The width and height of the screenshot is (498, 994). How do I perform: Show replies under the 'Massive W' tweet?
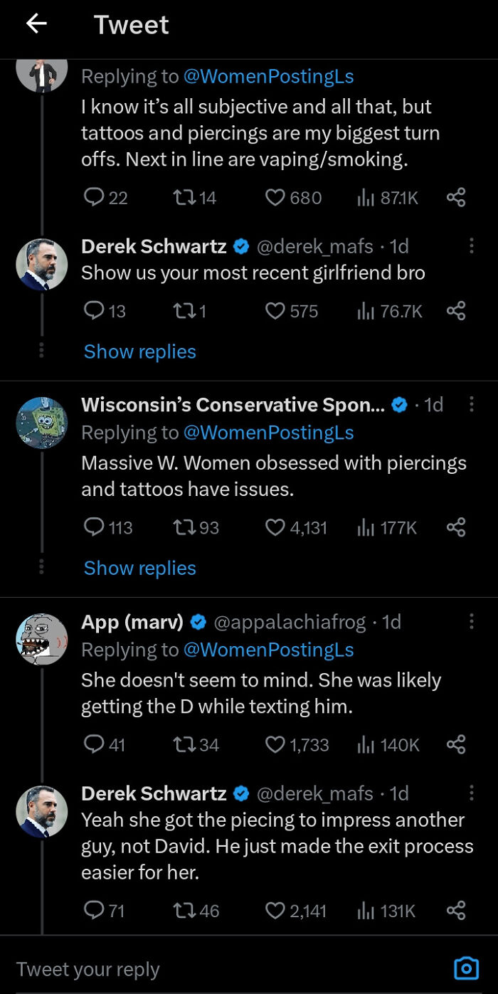139,568
